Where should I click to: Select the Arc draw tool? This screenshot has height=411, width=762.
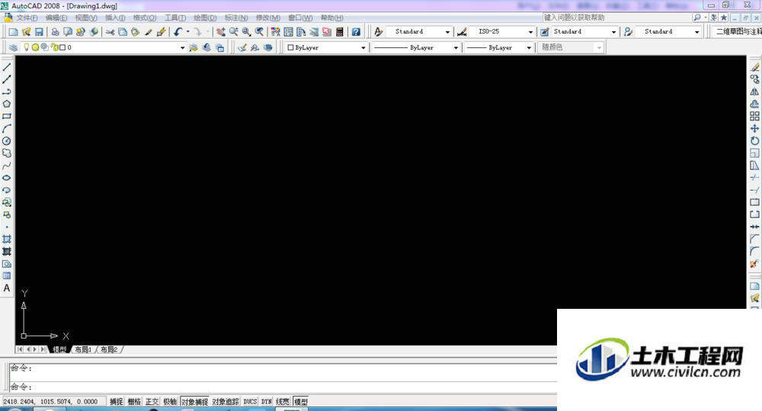(x=7, y=128)
